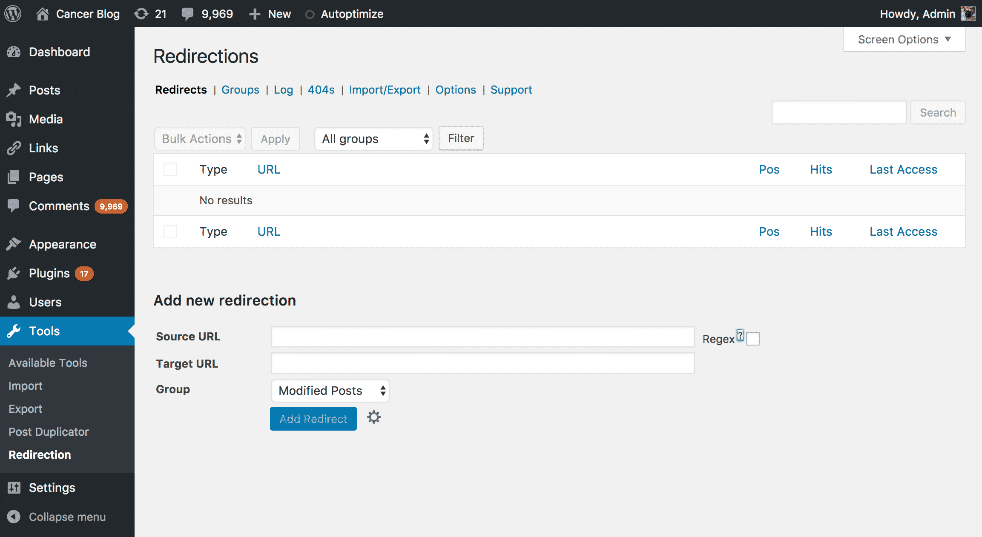The height and width of the screenshot is (537, 982).
Task: Sort by Hits in table footer
Action: [821, 231]
